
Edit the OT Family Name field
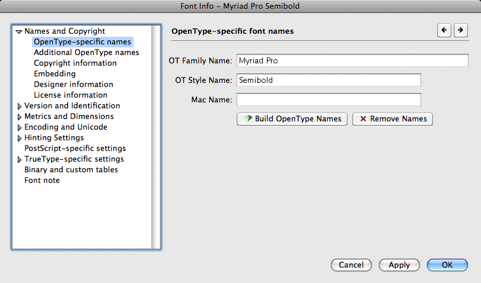[352, 60]
